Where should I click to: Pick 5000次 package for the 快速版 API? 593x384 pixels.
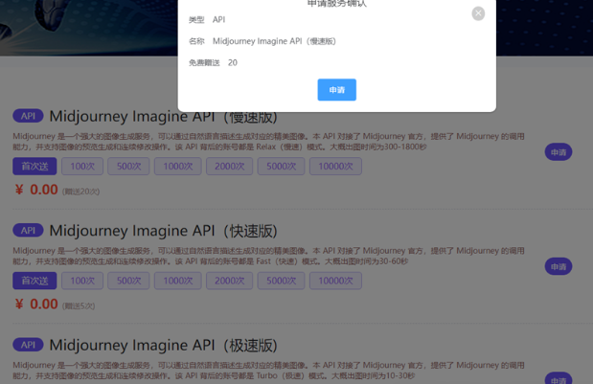pos(281,281)
